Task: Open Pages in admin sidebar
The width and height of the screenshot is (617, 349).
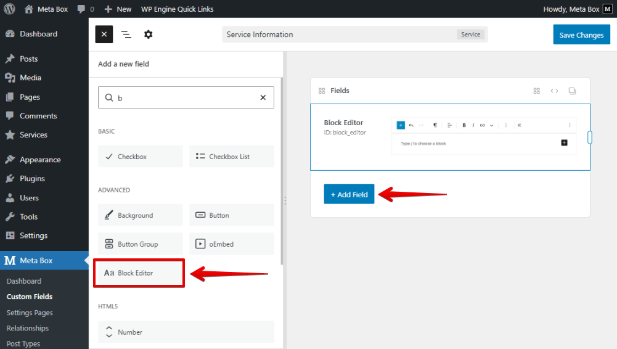Action: point(44,97)
